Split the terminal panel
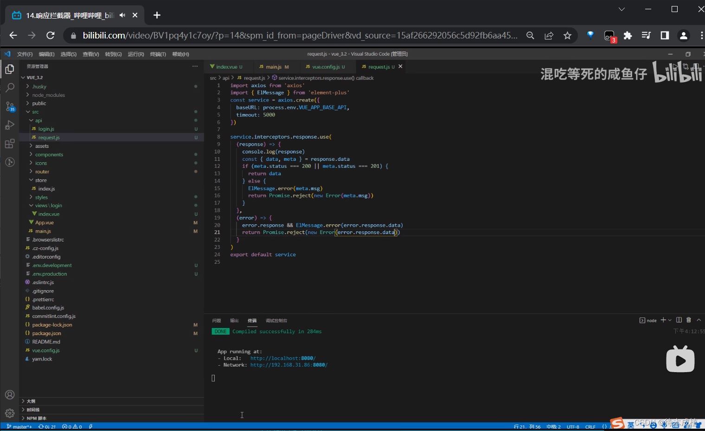705x431 pixels. (679, 320)
